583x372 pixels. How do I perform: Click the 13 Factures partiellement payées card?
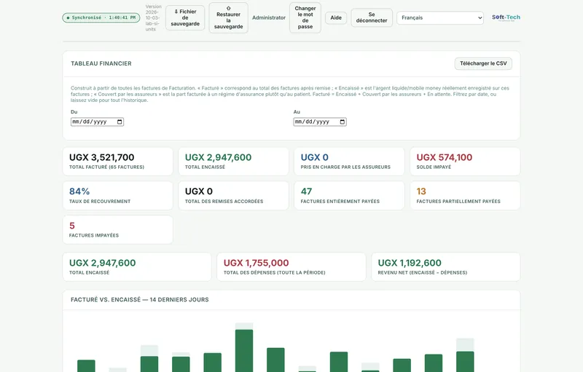click(465, 196)
